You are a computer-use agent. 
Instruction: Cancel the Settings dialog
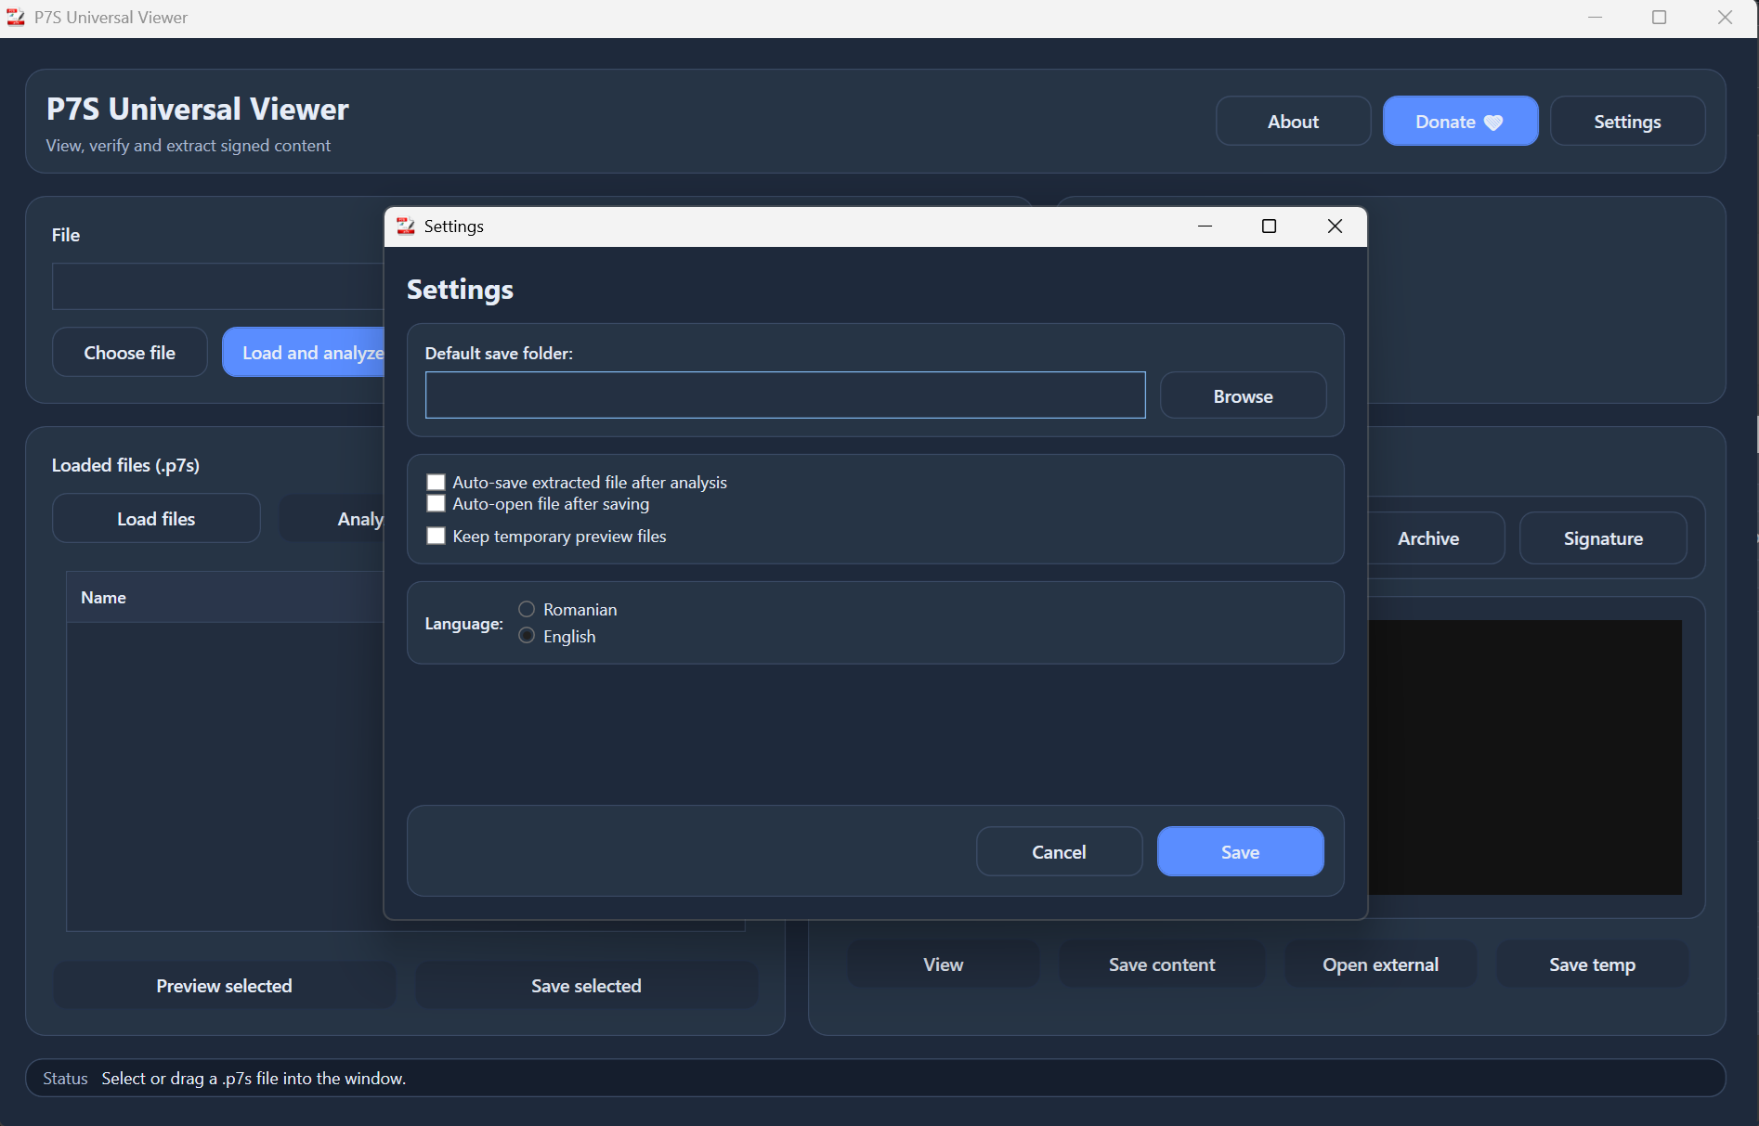click(1059, 852)
